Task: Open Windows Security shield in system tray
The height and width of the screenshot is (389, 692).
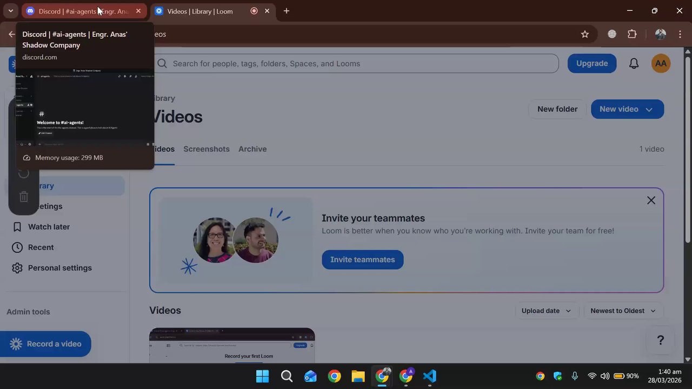Action: tap(557, 376)
